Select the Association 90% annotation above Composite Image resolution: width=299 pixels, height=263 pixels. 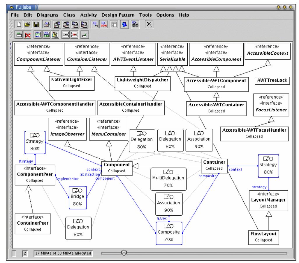pos(169,204)
